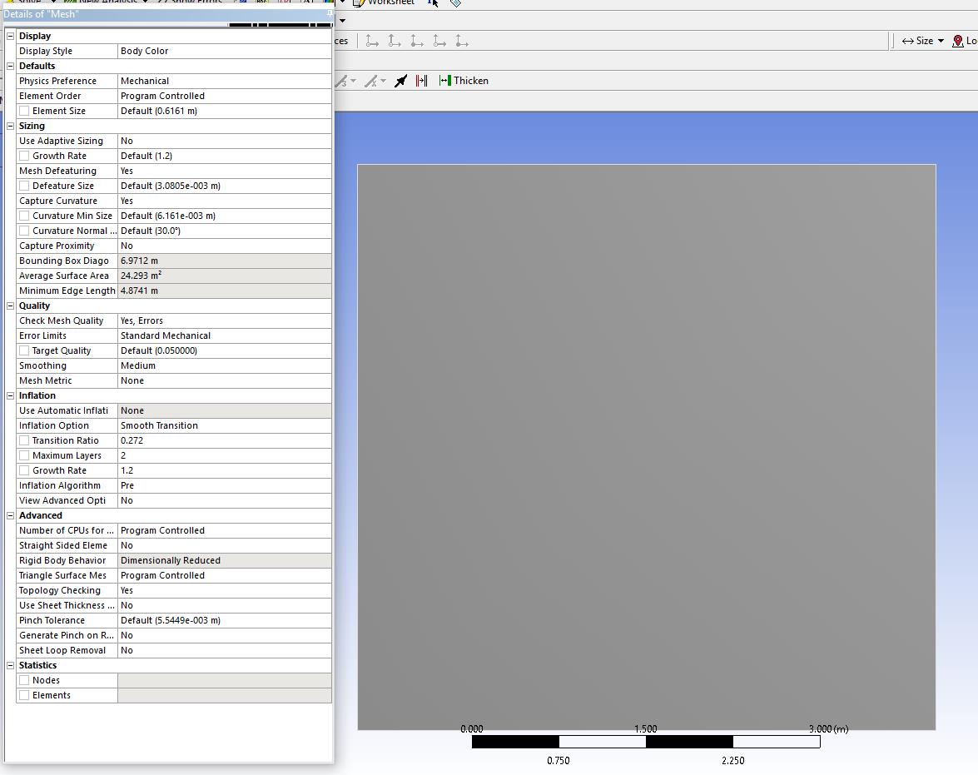
Task: Click Topology Checking Yes value
Action: 225,590
